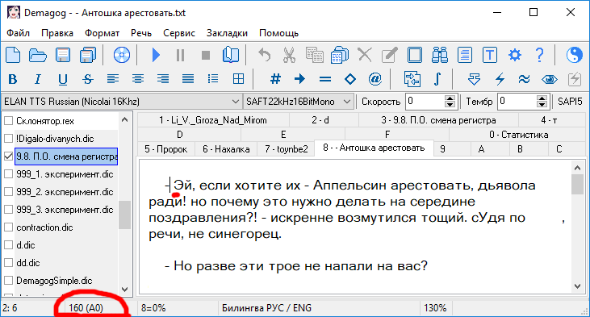Screen dimensions: 590x317
Task: Open the 0 - Статистика tab
Action: 518,135
